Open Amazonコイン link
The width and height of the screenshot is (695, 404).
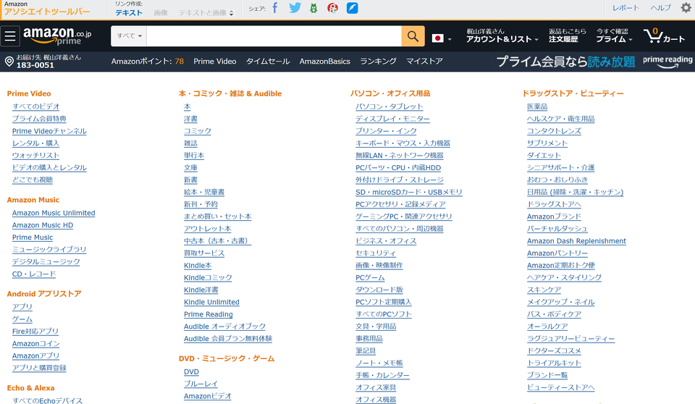point(36,343)
